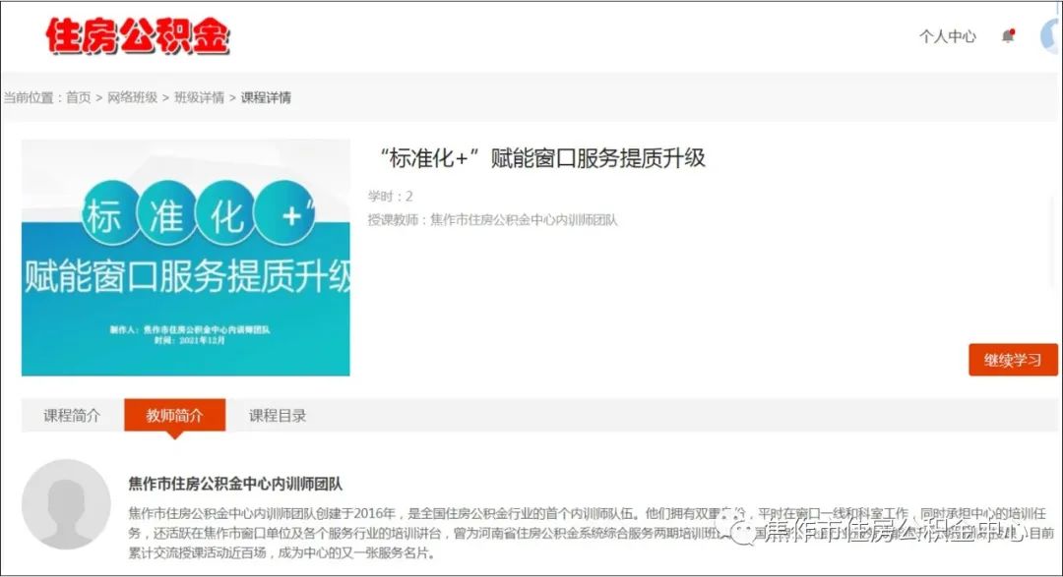Open 个人中心 in the header
Screen dimensions: 1063x577
coord(947,36)
